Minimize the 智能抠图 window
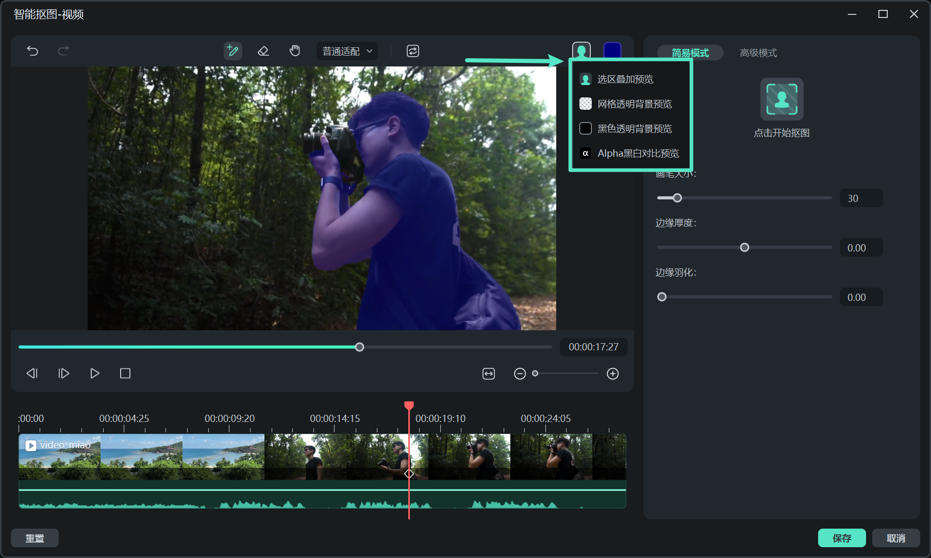The height and width of the screenshot is (558, 931). [852, 14]
